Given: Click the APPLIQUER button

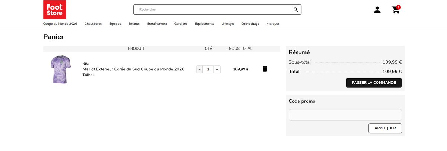Looking at the screenshot, I should coord(385,128).
